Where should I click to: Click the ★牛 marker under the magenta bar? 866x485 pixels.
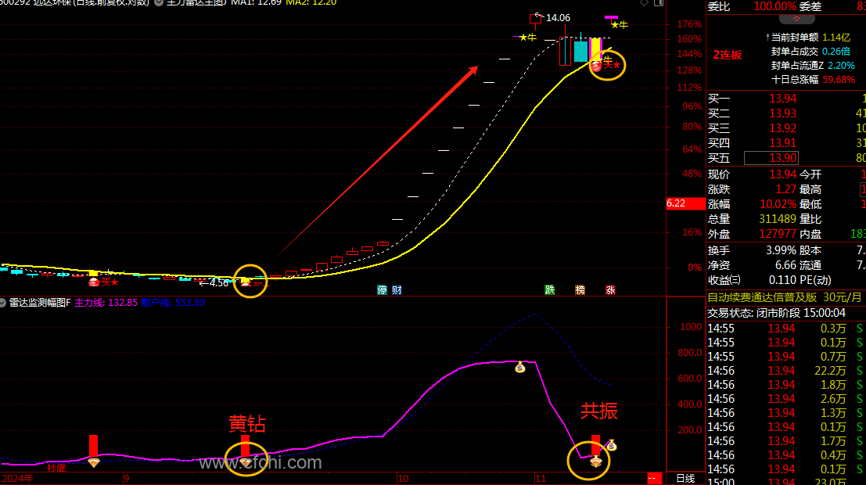tap(619, 25)
